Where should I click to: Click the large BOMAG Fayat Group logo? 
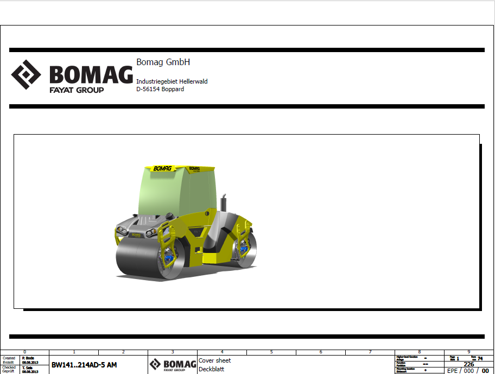(72, 77)
